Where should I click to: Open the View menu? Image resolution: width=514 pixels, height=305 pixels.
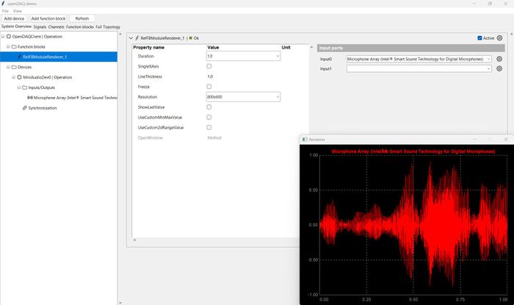point(18,11)
